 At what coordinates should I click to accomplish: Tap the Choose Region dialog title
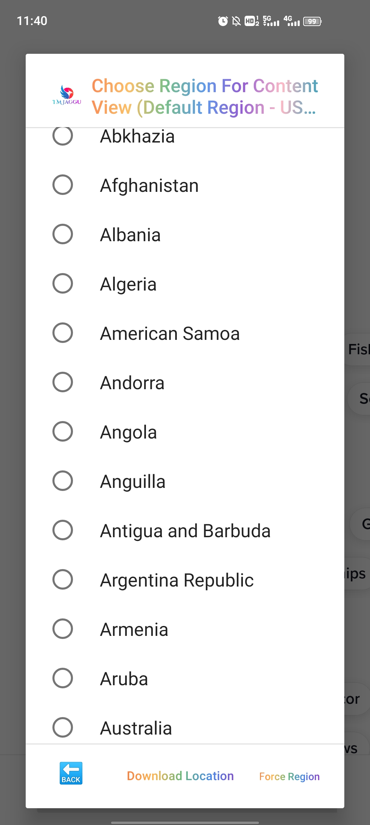(x=205, y=96)
